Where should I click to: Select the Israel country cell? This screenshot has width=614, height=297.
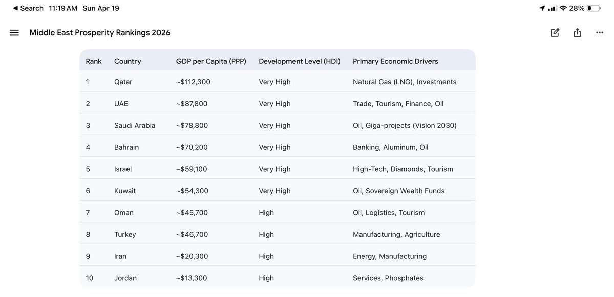coord(123,169)
